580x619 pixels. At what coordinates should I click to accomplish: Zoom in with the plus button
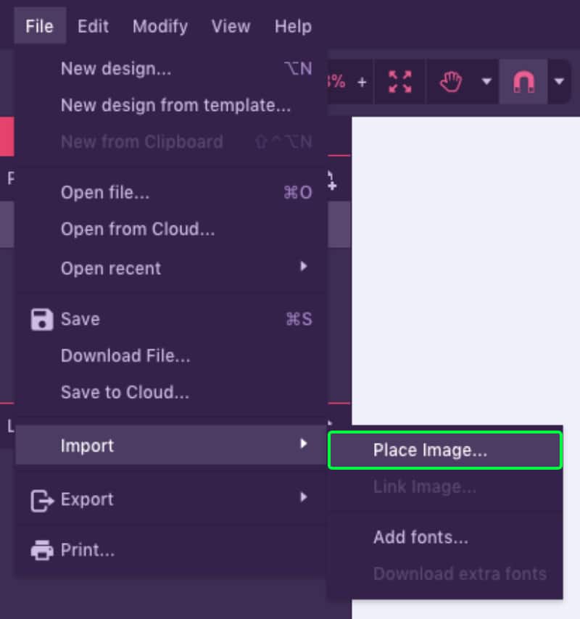[362, 82]
